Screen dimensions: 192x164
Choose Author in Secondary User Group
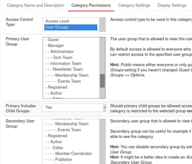tap(56, 142)
